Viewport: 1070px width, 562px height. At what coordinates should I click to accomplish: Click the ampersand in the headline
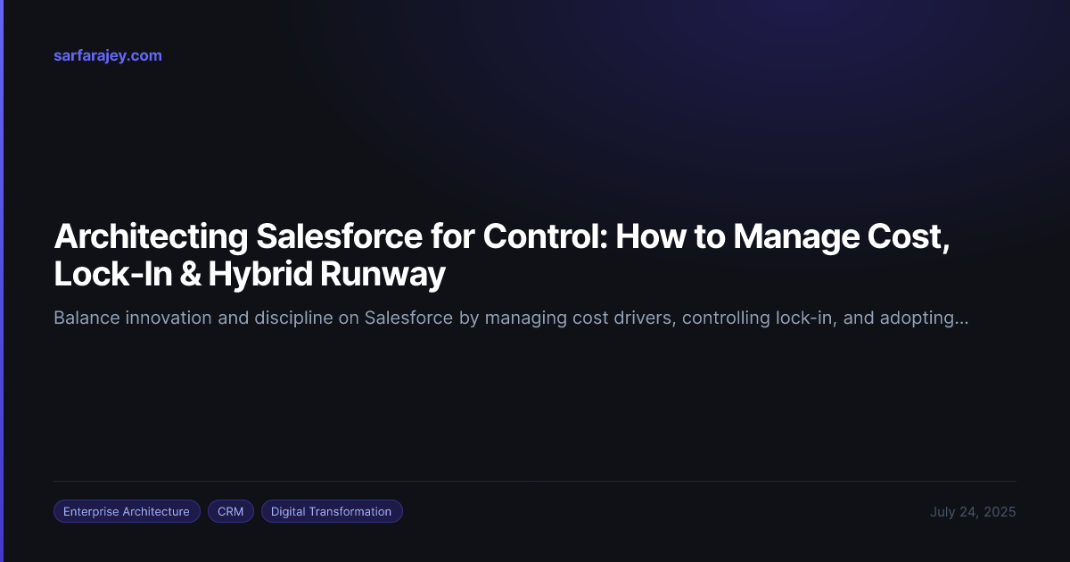click(189, 276)
